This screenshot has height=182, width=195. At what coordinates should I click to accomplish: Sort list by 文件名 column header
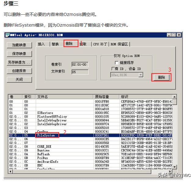click(64, 97)
